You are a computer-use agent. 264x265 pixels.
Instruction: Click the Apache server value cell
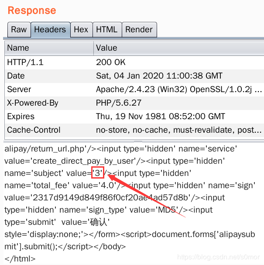pos(179,89)
